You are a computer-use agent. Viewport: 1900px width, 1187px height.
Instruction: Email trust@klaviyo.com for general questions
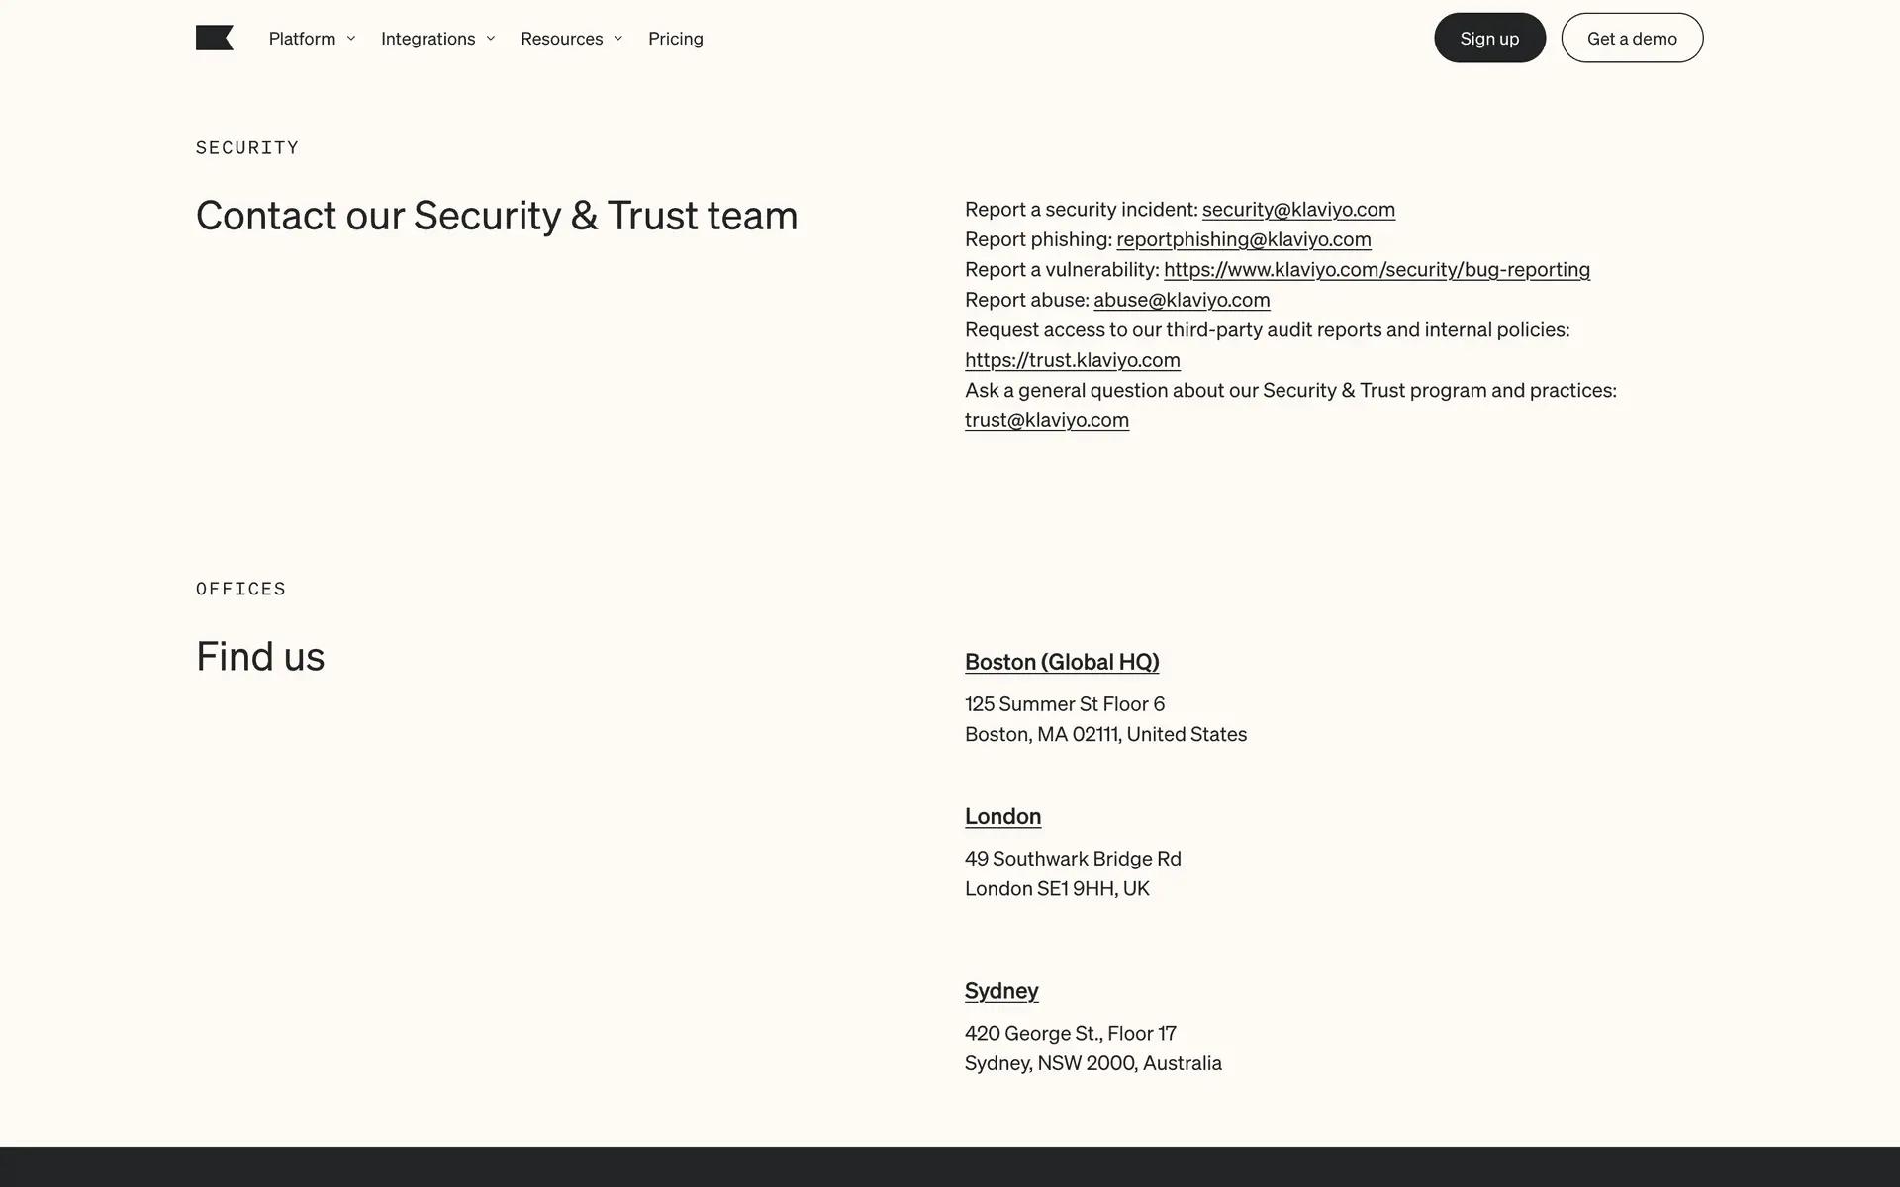point(1047,420)
